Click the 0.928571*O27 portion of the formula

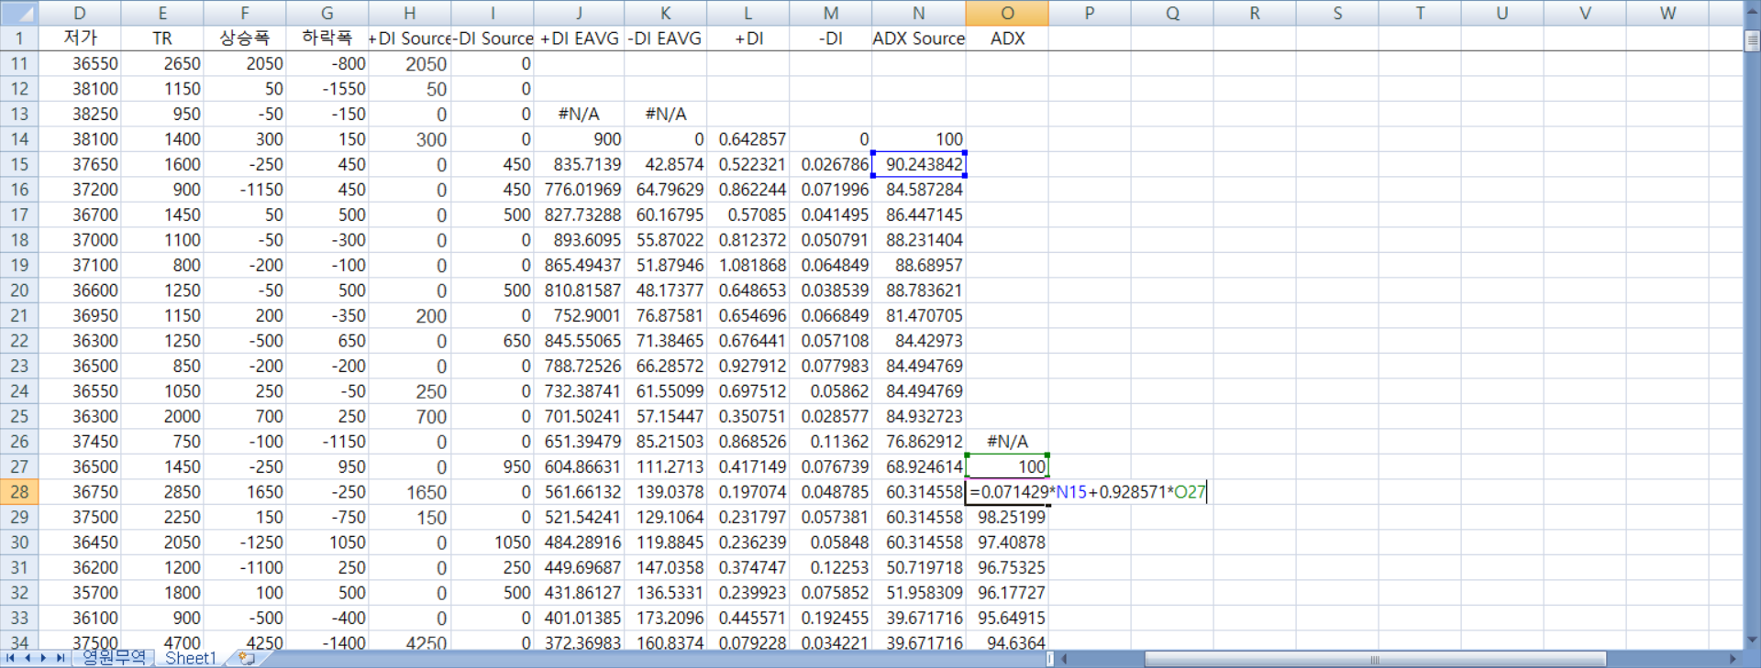pos(1152,492)
